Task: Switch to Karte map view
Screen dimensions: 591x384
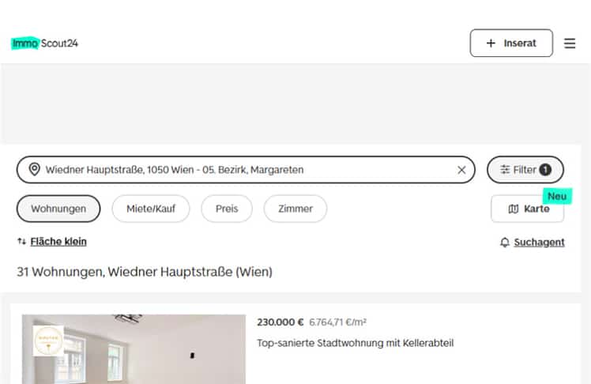Action: tap(527, 209)
